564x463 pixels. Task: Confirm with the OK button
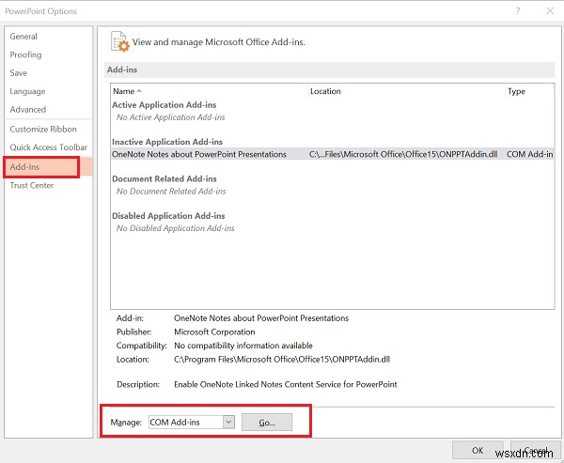tap(478, 451)
